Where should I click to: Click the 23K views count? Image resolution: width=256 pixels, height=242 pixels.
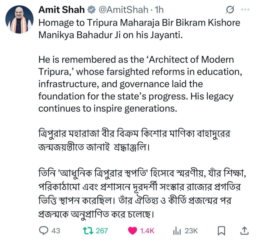tap(191, 231)
